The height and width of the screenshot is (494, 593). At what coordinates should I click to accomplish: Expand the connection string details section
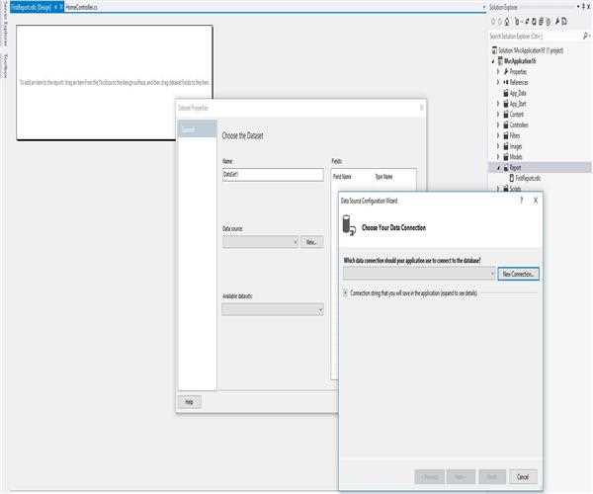click(345, 292)
